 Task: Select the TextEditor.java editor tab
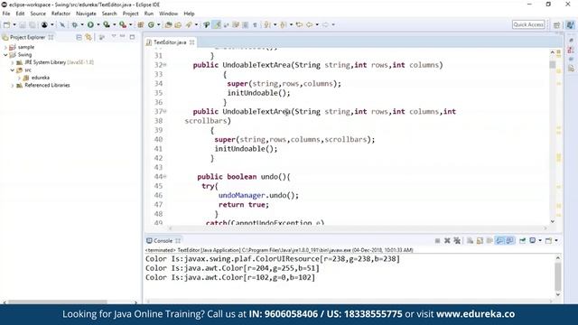pos(170,42)
